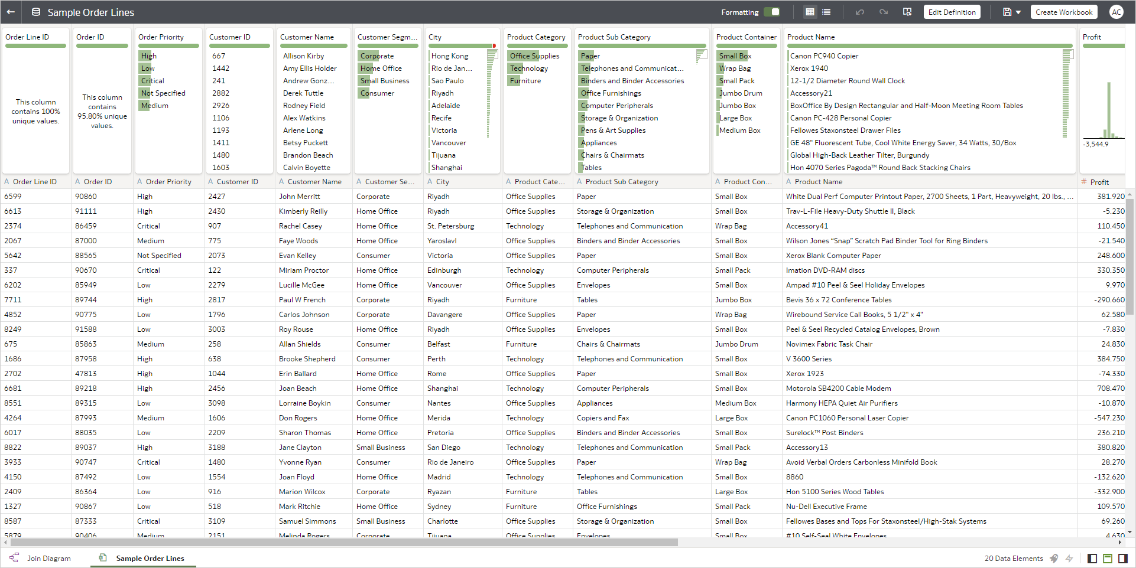Toggle the highlighted horizontal panel layout icon
The height and width of the screenshot is (568, 1136).
[x=1107, y=559]
